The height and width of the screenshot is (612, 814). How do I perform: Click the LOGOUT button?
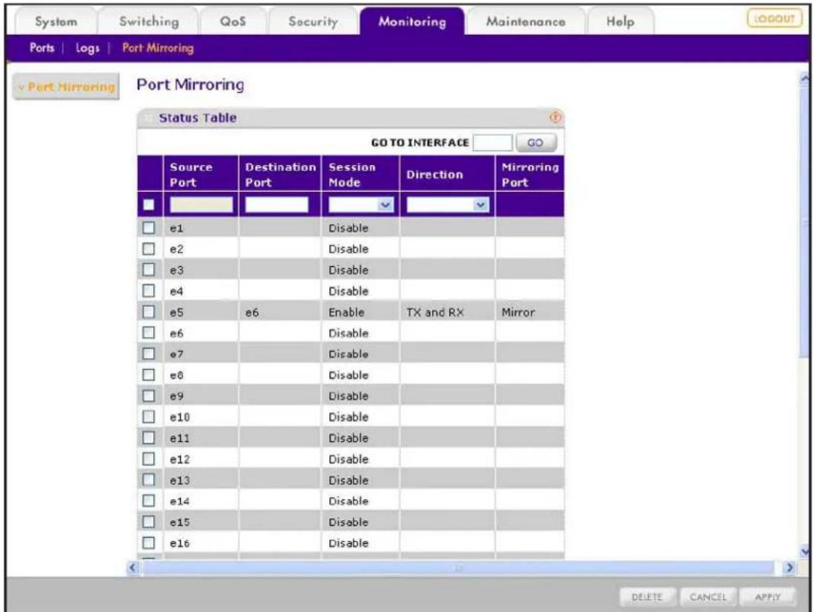(774, 19)
